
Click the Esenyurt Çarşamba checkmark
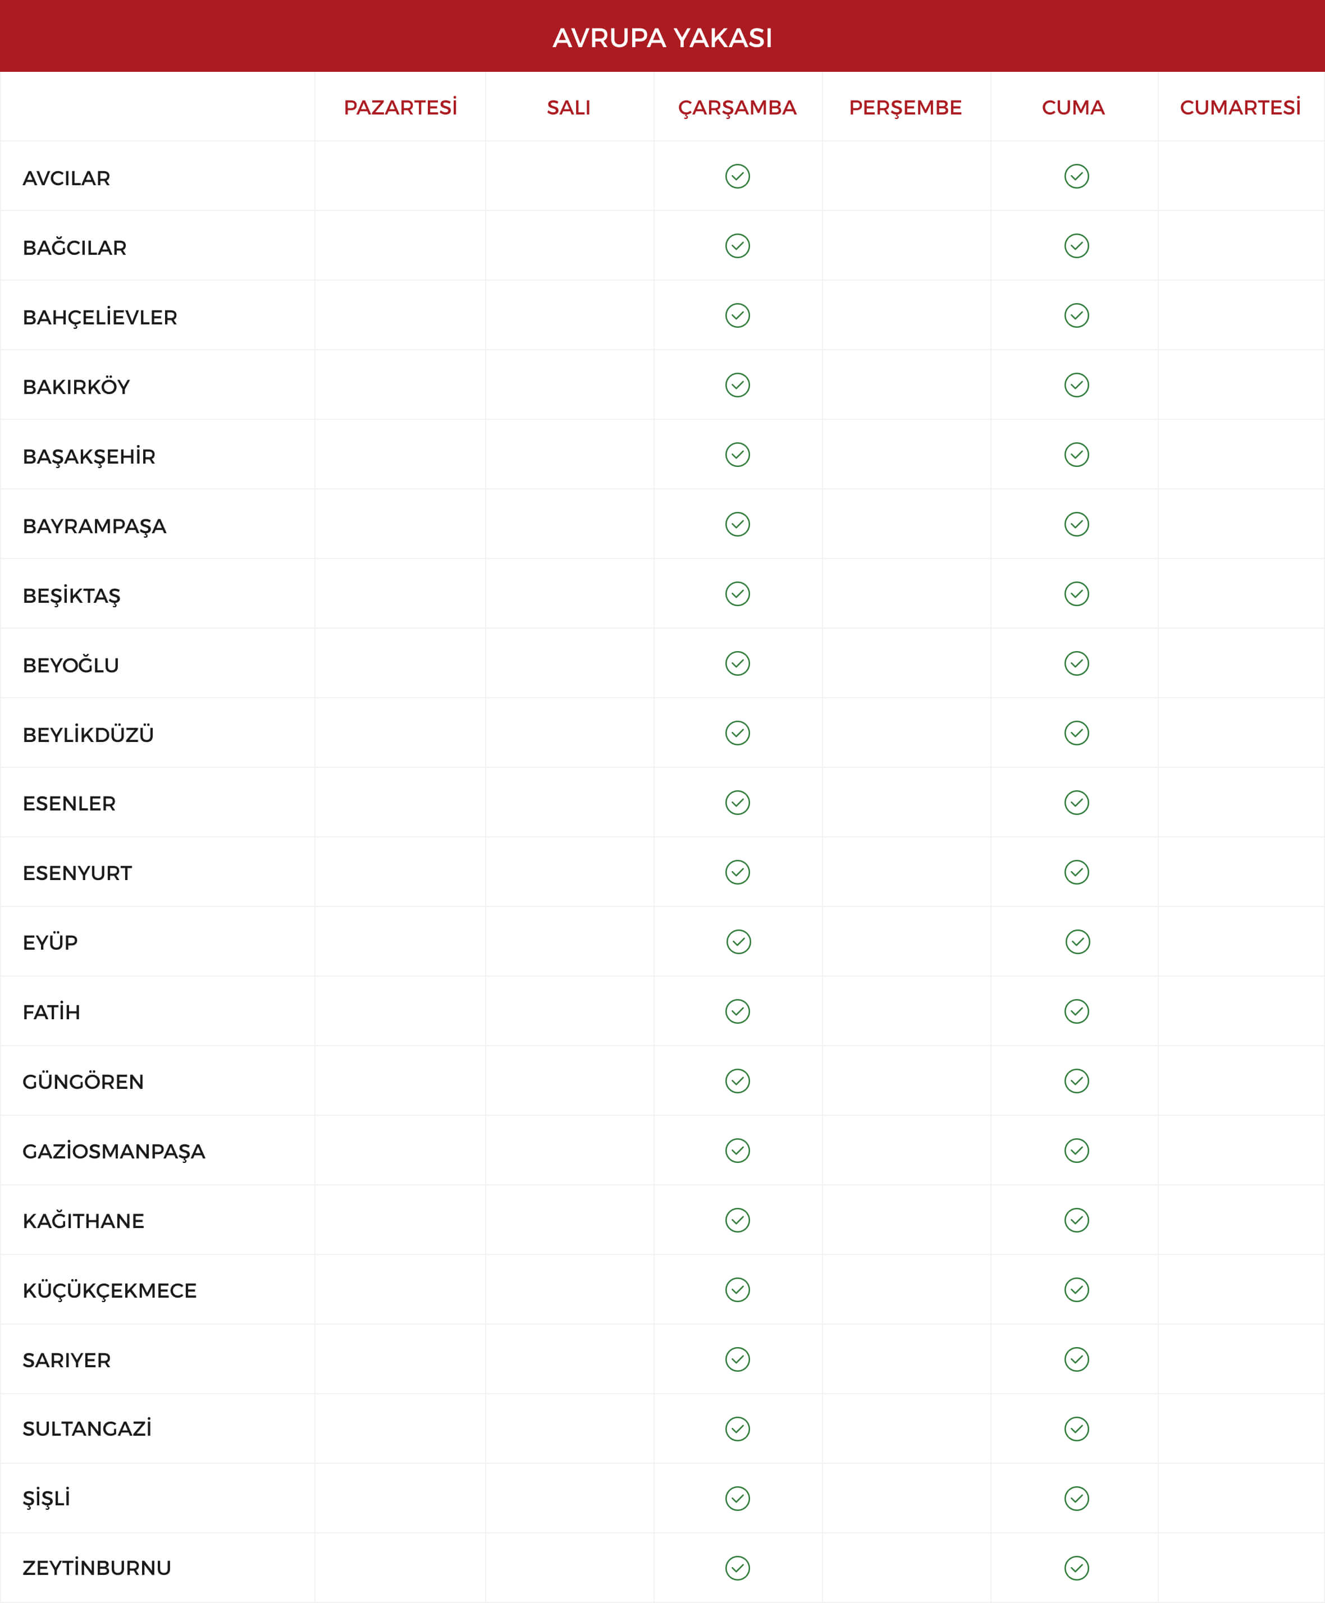point(737,872)
